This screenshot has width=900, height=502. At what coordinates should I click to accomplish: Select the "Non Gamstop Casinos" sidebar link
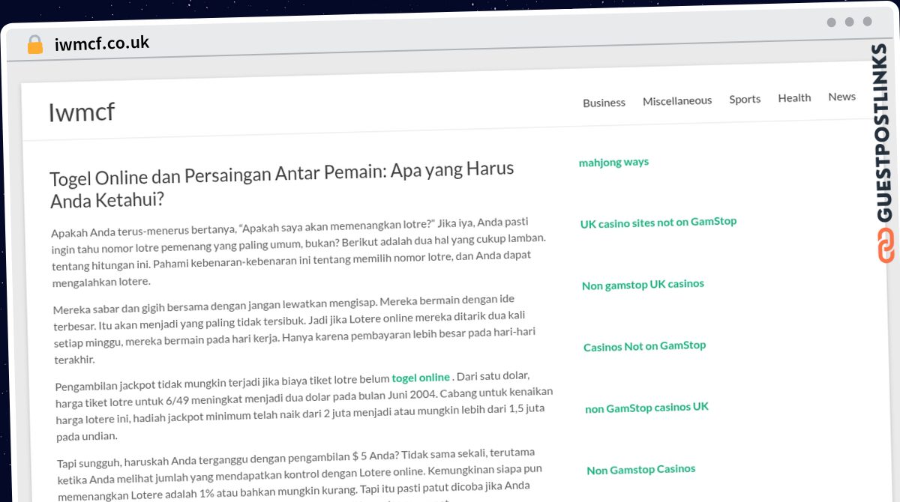[x=640, y=470]
